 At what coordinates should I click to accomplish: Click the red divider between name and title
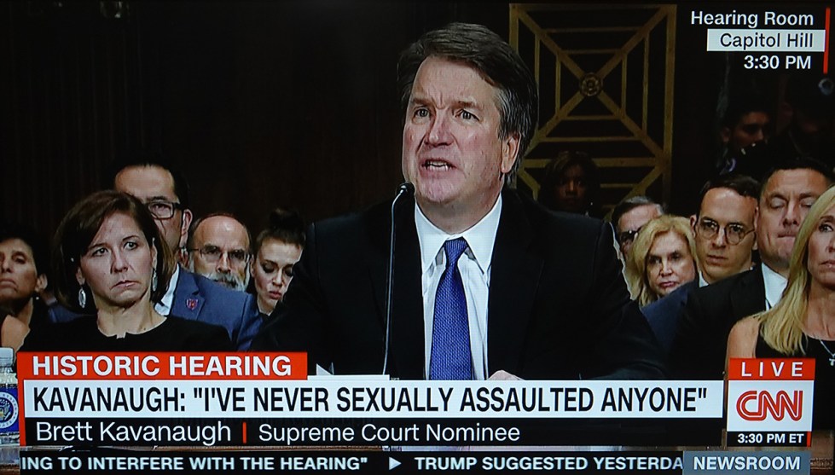[x=245, y=433]
